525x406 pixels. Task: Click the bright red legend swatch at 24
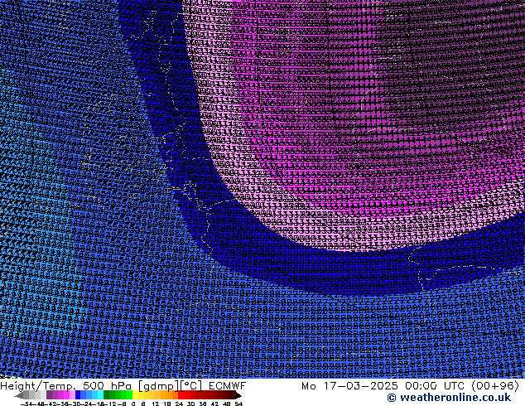click(181, 395)
